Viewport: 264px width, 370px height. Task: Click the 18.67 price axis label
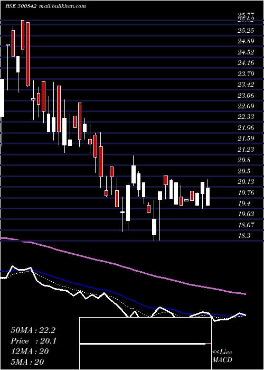pos(246,225)
